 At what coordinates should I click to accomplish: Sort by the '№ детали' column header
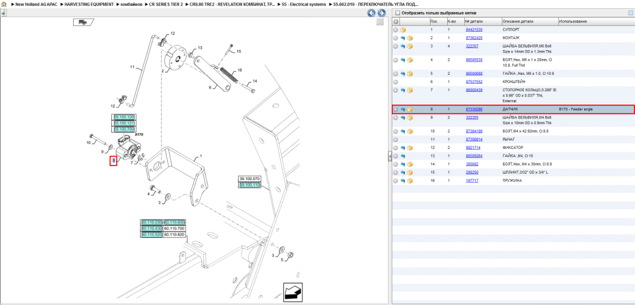[483, 22]
